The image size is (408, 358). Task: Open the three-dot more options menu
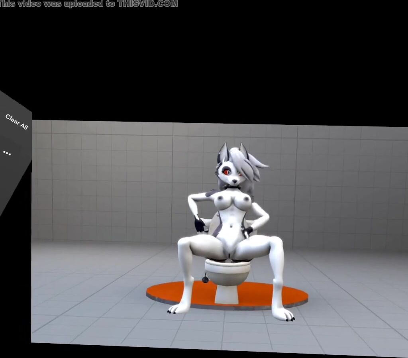coord(7,153)
